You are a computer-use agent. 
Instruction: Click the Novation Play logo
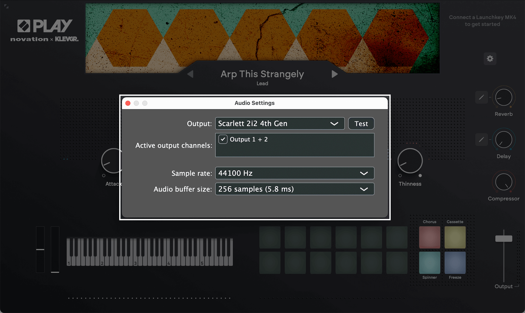tap(44, 30)
